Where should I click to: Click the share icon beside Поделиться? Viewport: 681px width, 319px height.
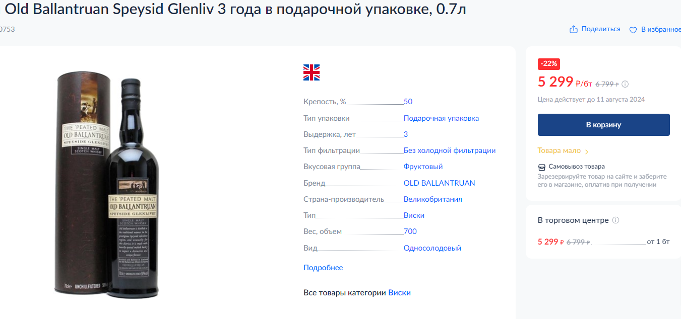[573, 29]
